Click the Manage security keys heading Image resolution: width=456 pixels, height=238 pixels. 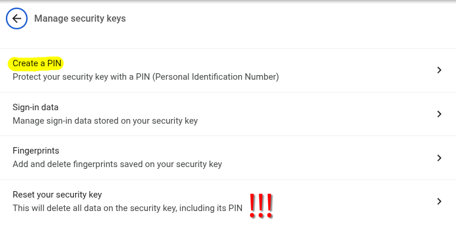click(x=80, y=19)
